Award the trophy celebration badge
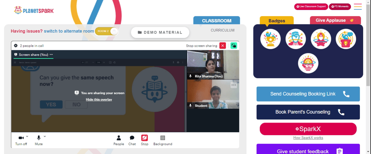The width and height of the screenshot is (371, 154). click(x=270, y=39)
